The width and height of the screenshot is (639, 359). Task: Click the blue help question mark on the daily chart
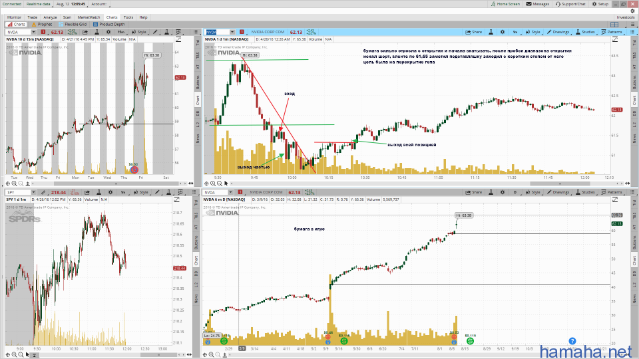point(572,340)
